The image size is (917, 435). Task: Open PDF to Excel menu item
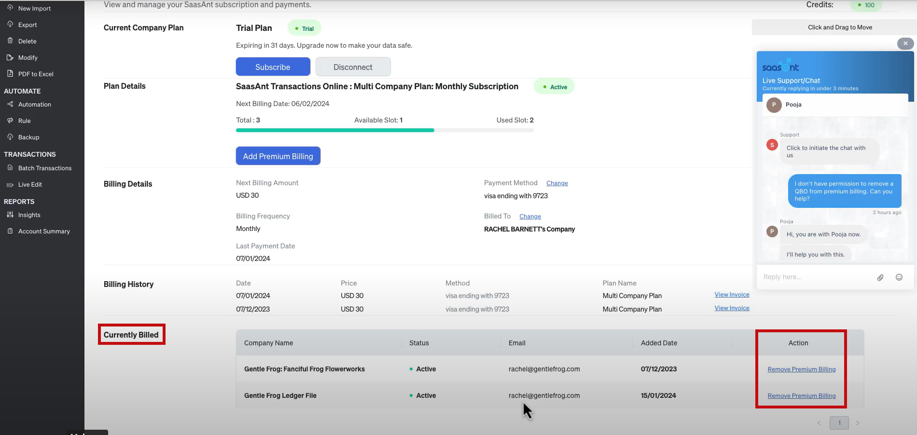pos(36,74)
